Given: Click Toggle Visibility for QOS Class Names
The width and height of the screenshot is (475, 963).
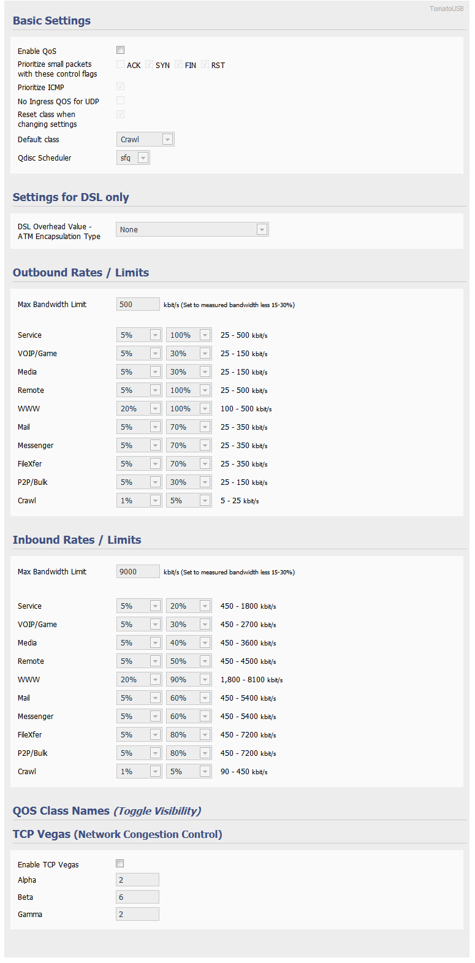Looking at the screenshot, I should 158,811.
